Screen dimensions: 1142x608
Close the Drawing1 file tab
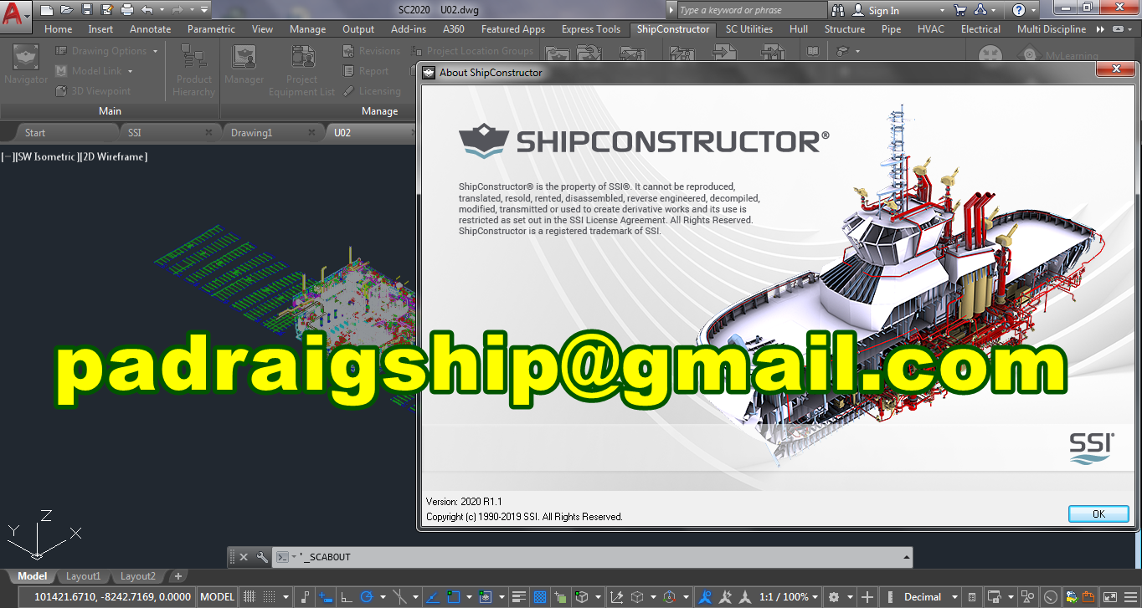[311, 132]
